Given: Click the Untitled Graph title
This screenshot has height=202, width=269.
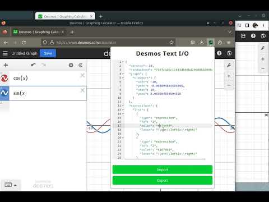Looking at the screenshot, I should click(x=24, y=53).
